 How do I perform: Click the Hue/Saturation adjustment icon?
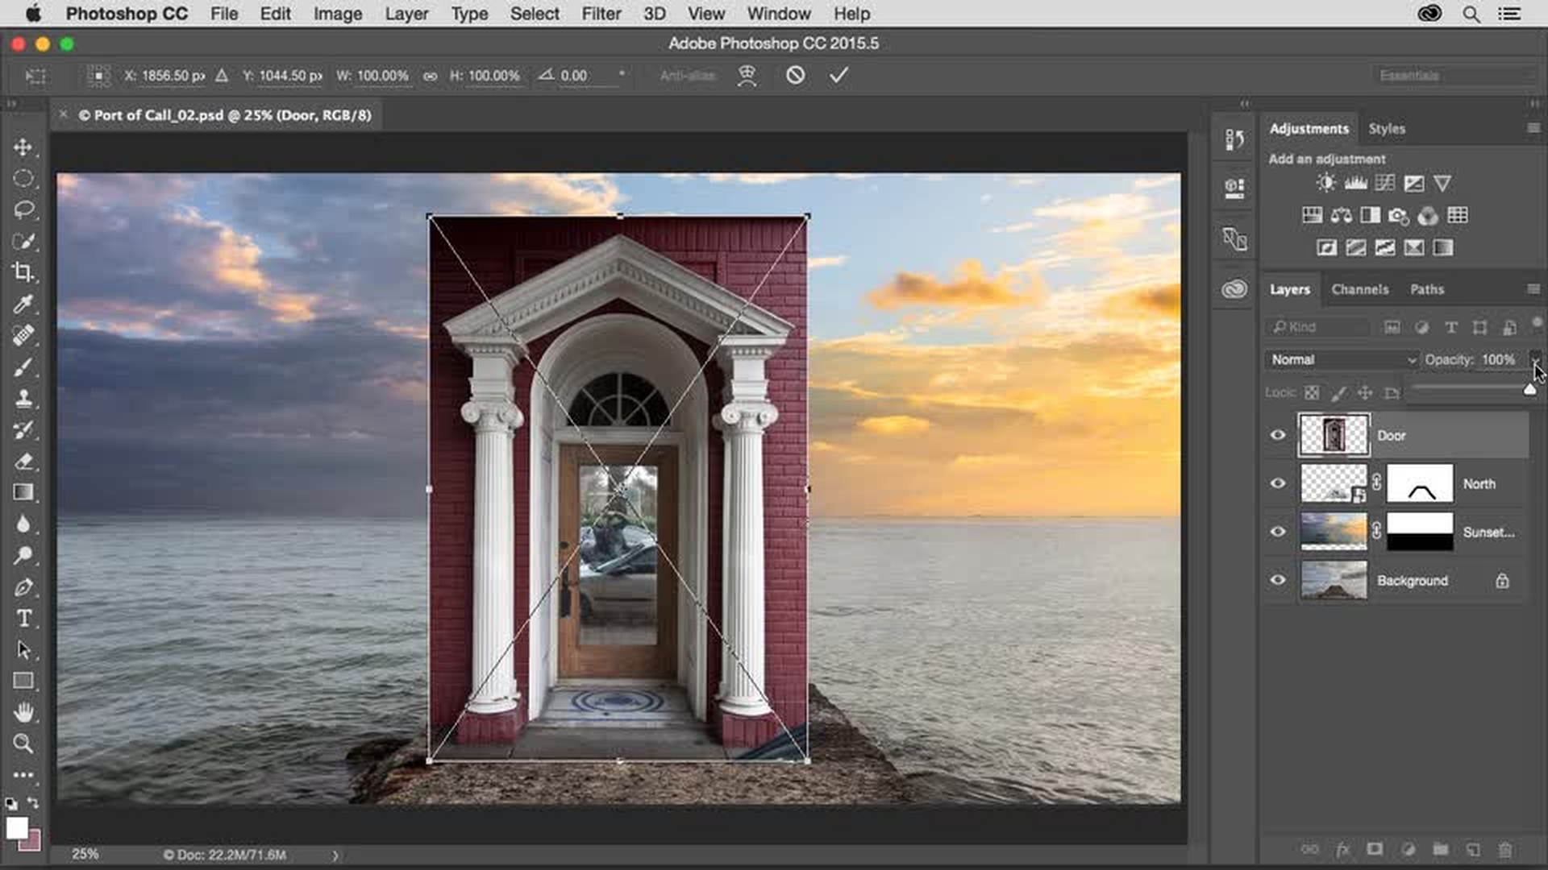pyautogui.click(x=1310, y=216)
